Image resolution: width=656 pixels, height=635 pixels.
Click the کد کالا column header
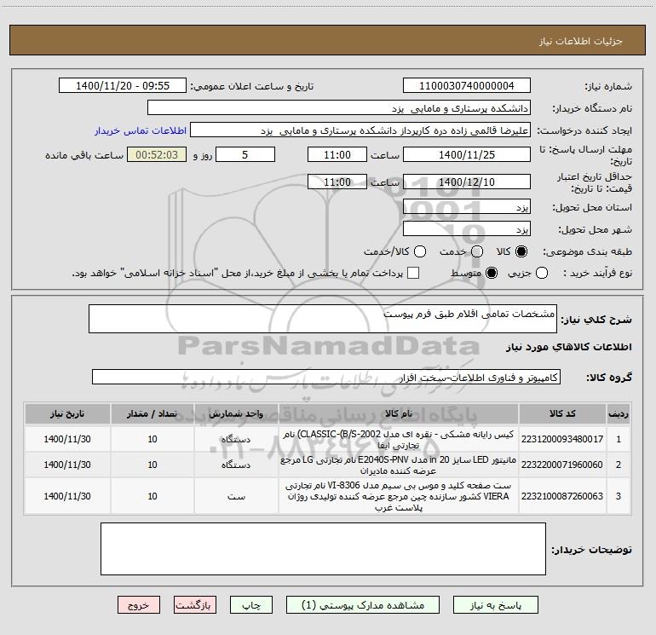(x=562, y=413)
